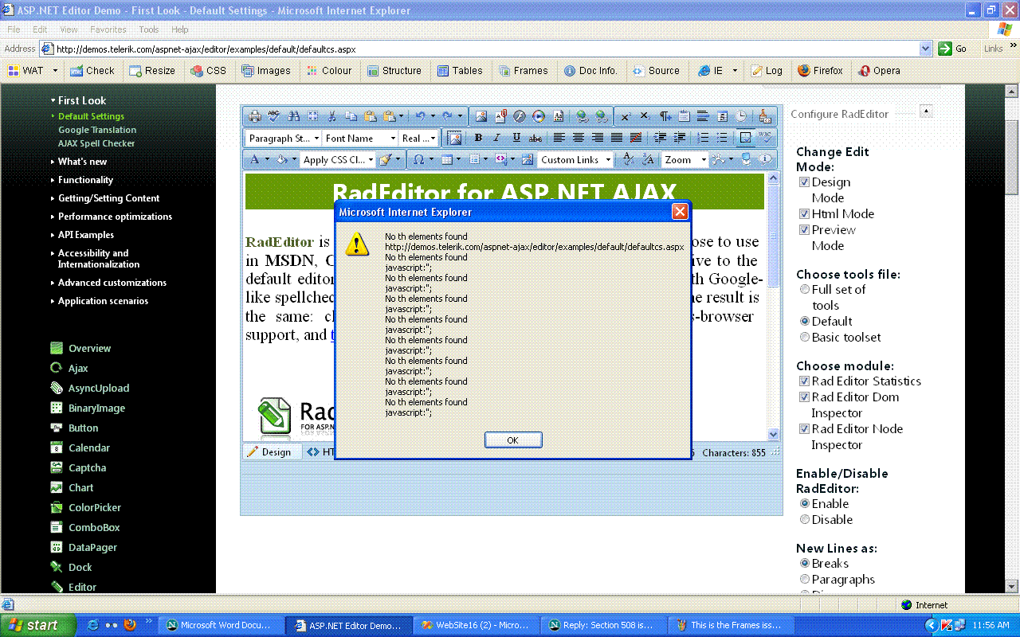Click the Copy icon in the editor toolbar
The width and height of the screenshot is (1020, 637).
click(x=351, y=116)
